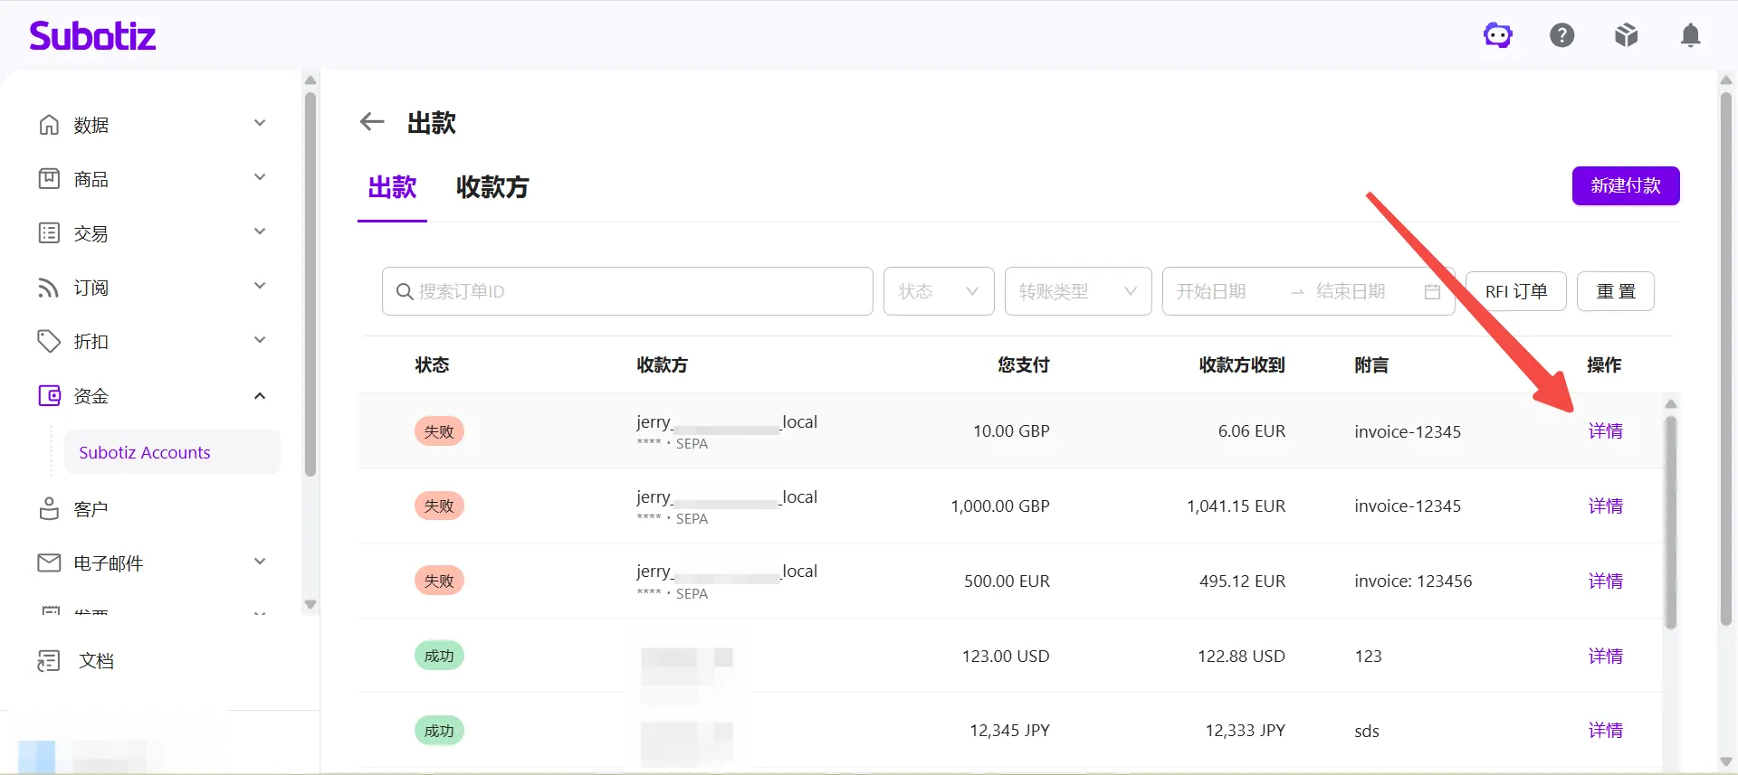This screenshot has width=1738, height=775.
Task: Open the 状态 filter dropdown
Action: (x=939, y=291)
